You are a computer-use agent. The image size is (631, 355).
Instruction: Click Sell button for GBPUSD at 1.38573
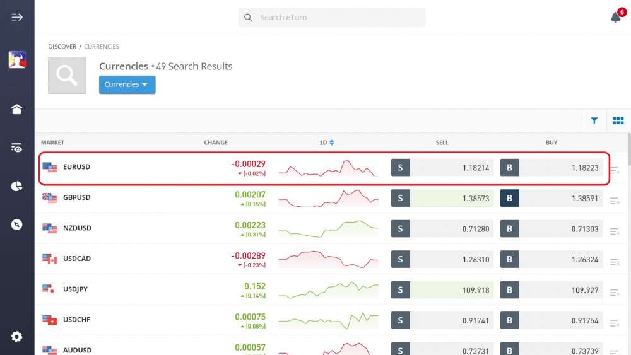442,198
